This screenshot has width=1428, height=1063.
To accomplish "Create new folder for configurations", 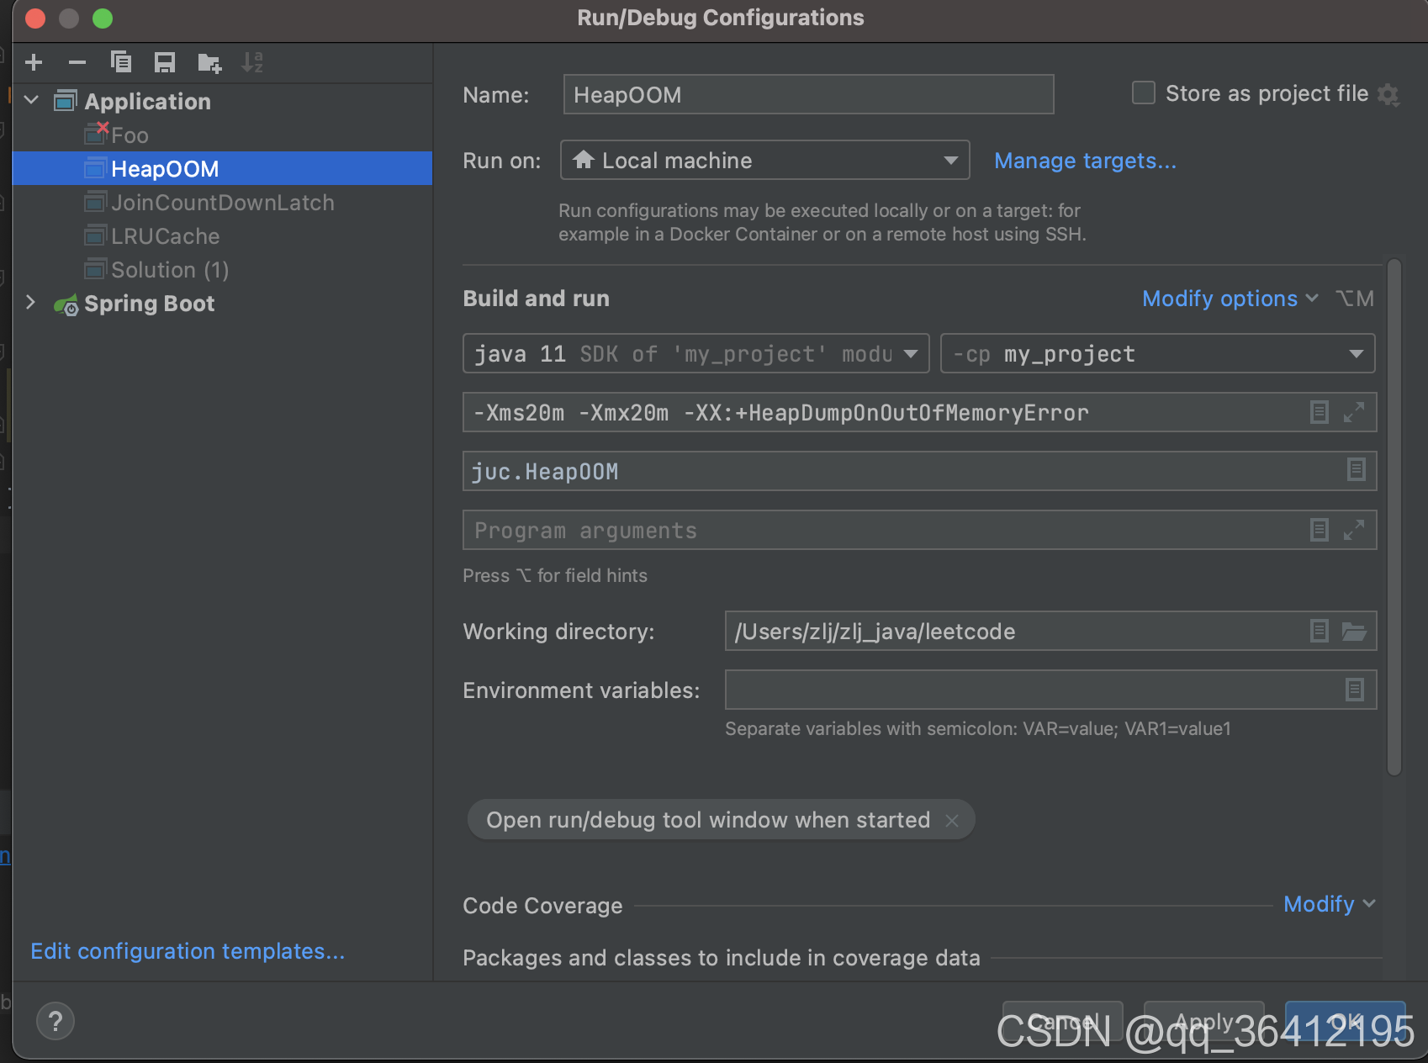I will (209, 62).
